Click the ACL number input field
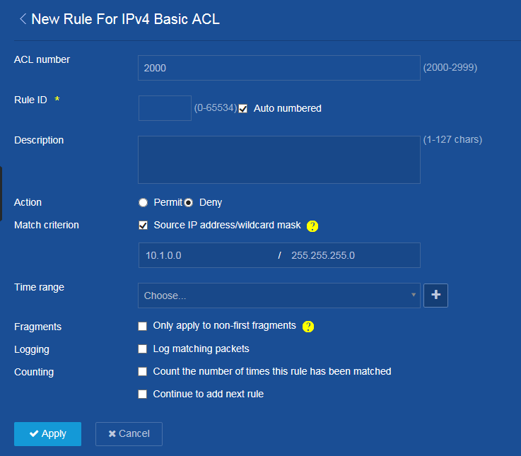 coord(279,68)
